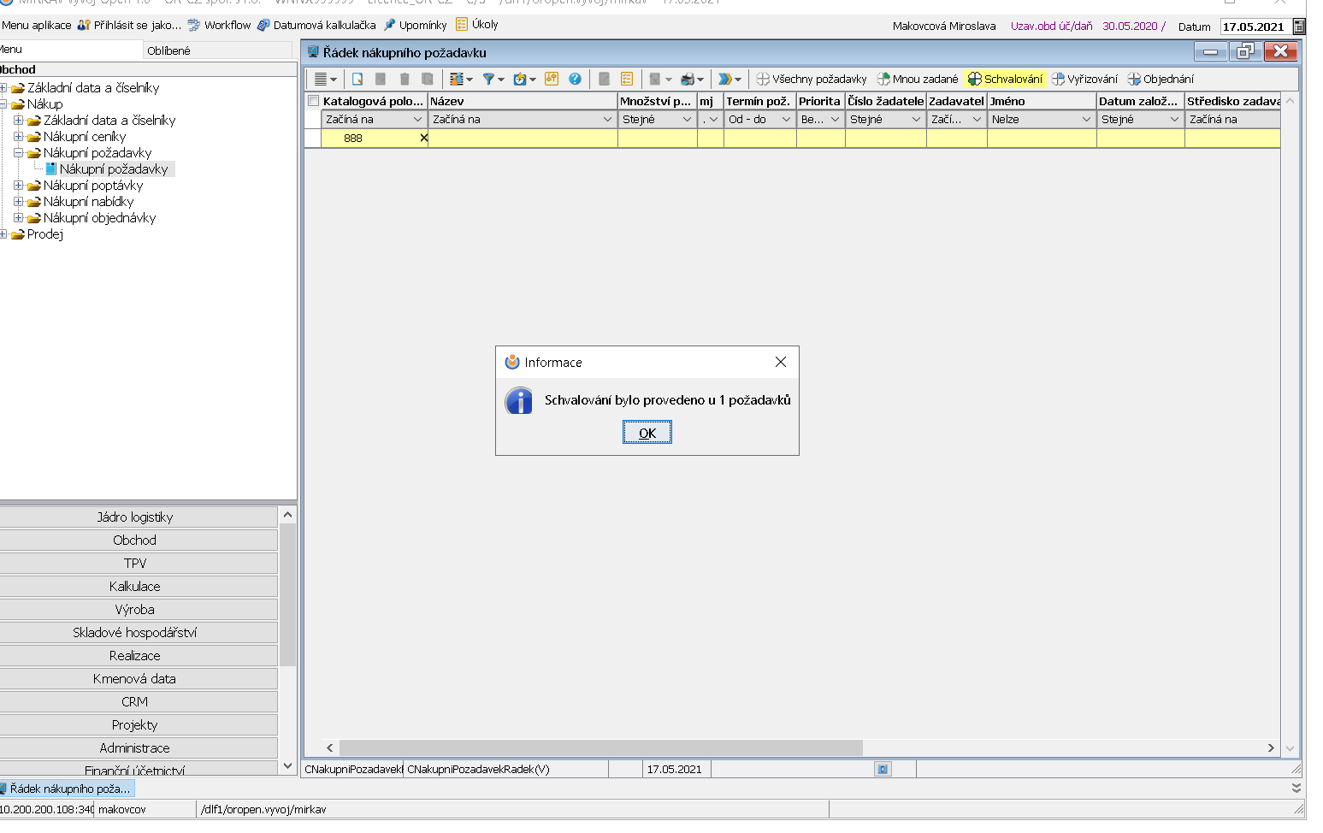The width and height of the screenshot is (1323, 833).
Task: Open the Název filter condition dropdown
Action: (607, 120)
